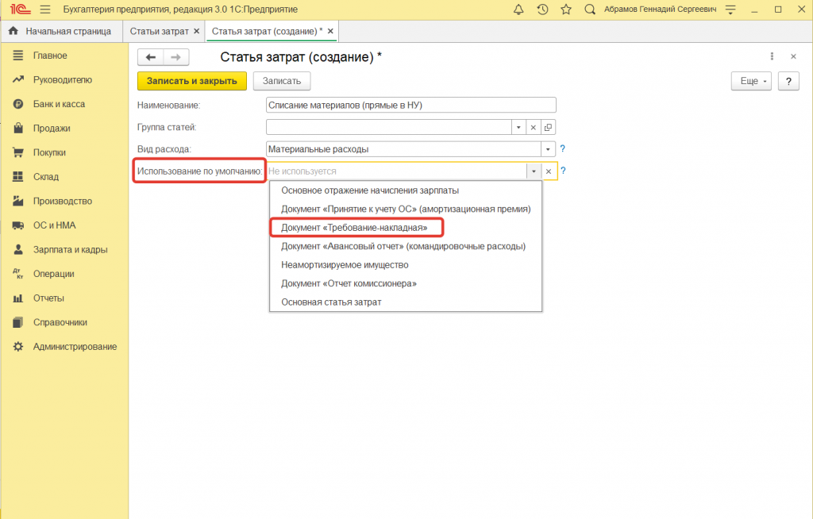The width and height of the screenshot is (813, 519).
Task: Choose Основная статья затрат option
Action: point(331,302)
